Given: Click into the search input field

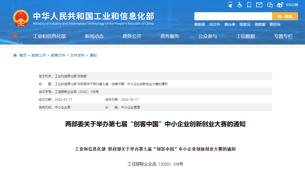Looking at the screenshot, I should 233,16.
